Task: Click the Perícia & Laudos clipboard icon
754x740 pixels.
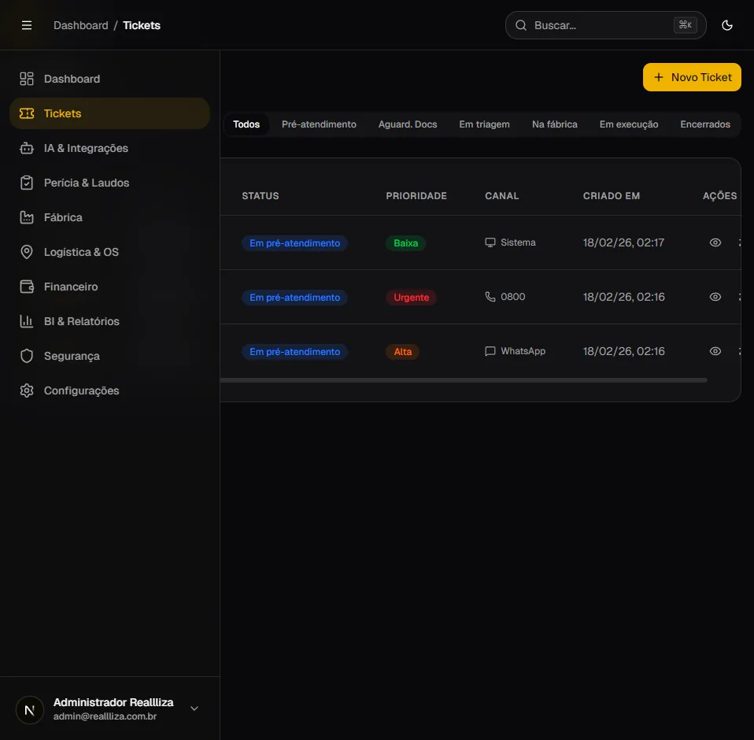Action: 27,183
